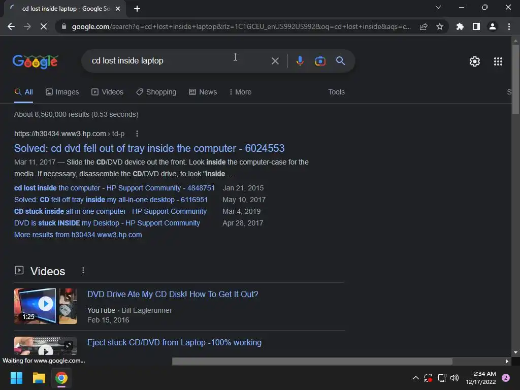
Task: Click the Chrome taskbar icon
Action: tap(61, 378)
